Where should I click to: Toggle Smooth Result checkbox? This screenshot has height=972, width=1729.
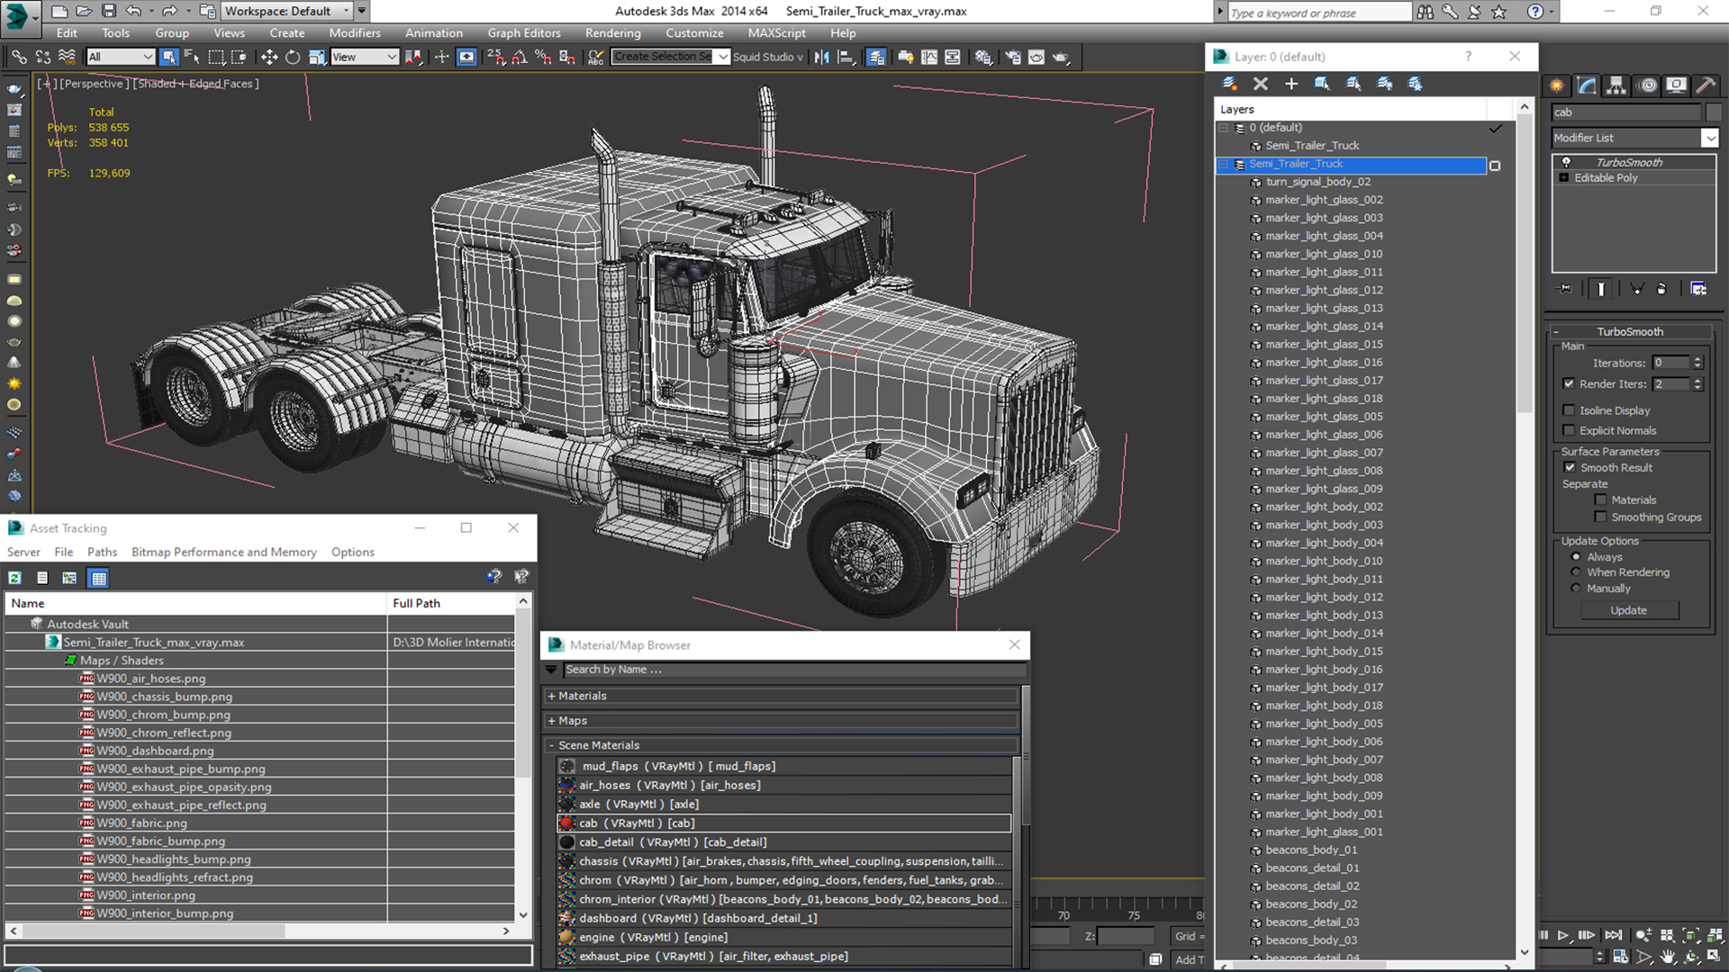pos(1570,467)
